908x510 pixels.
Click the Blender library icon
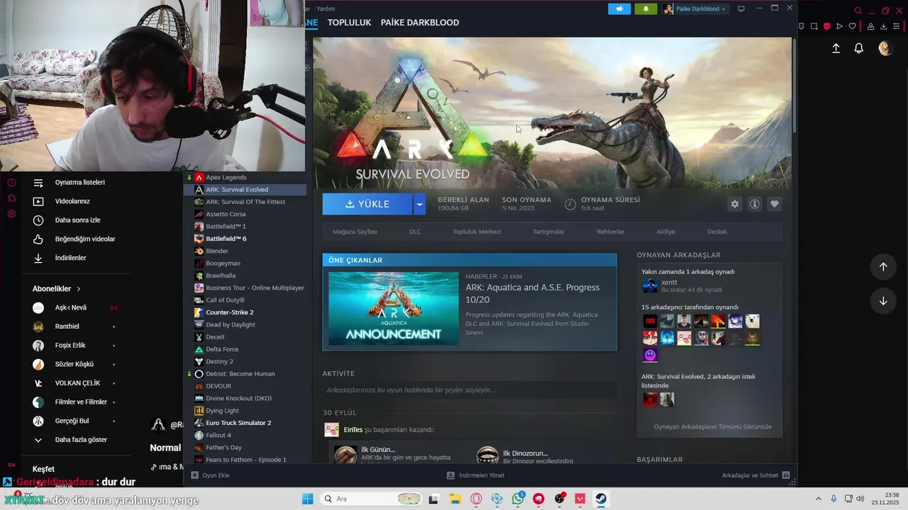point(199,251)
